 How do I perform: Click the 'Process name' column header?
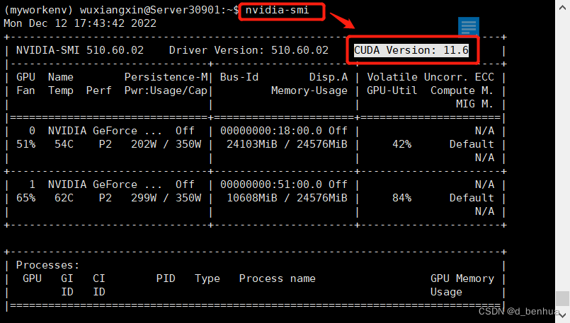pyautogui.click(x=278, y=278)
